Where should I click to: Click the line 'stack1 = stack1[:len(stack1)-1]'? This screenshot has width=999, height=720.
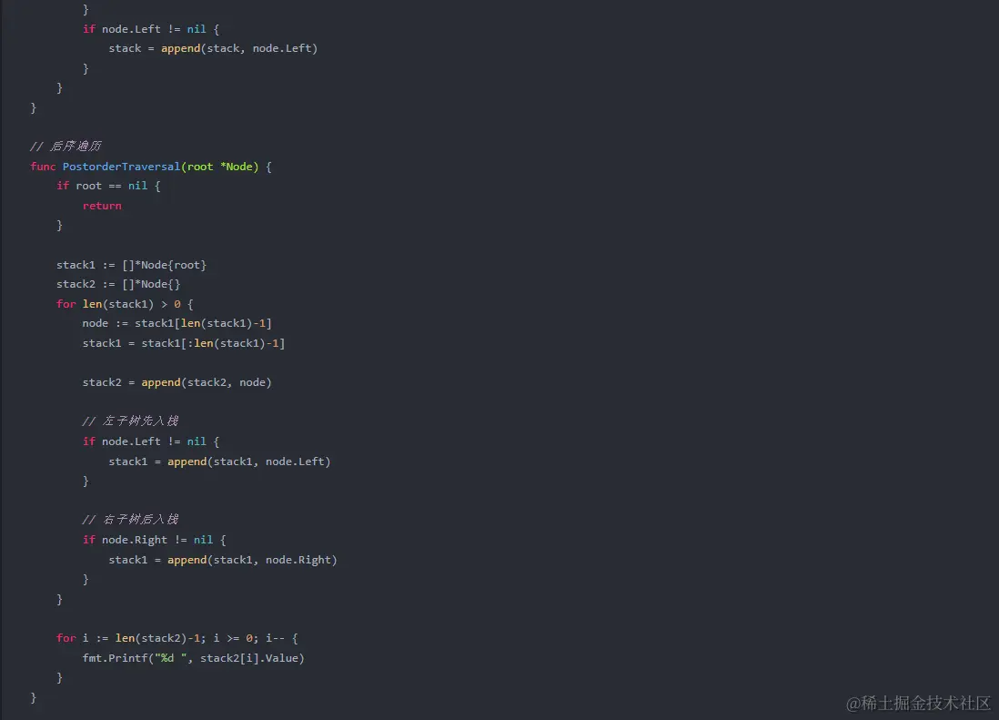[x=184, y=343]
